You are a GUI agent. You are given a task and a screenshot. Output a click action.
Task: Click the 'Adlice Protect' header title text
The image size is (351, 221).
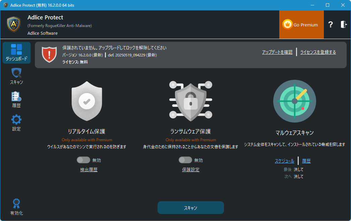point(45,17)
